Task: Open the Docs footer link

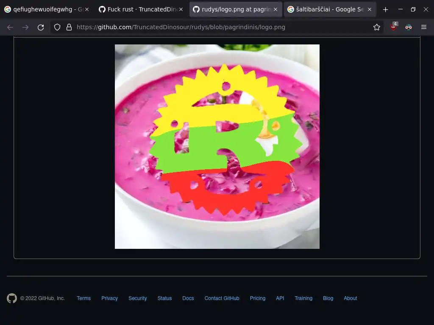Action: pos(188,298)
